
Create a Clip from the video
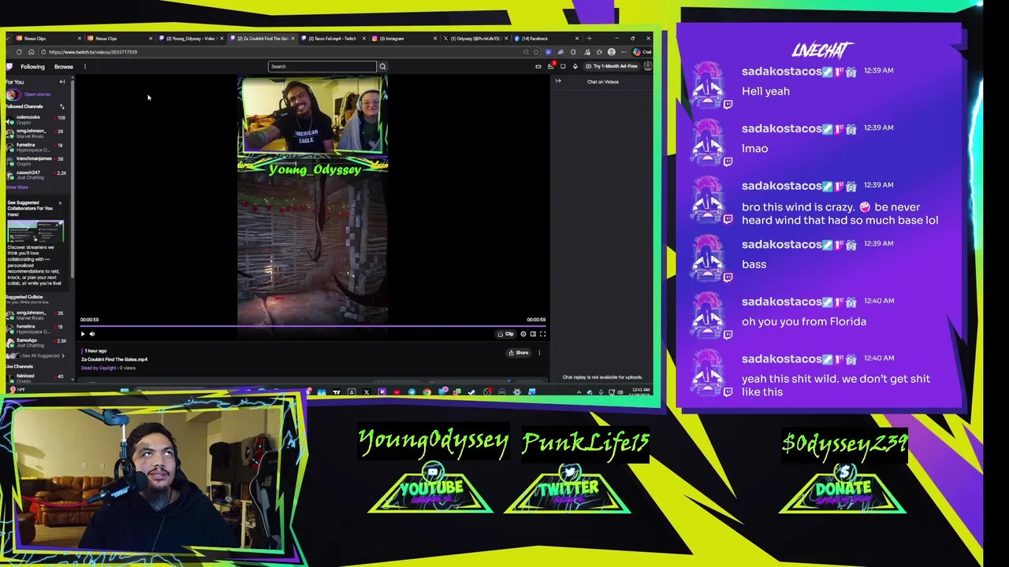(506, 334)
